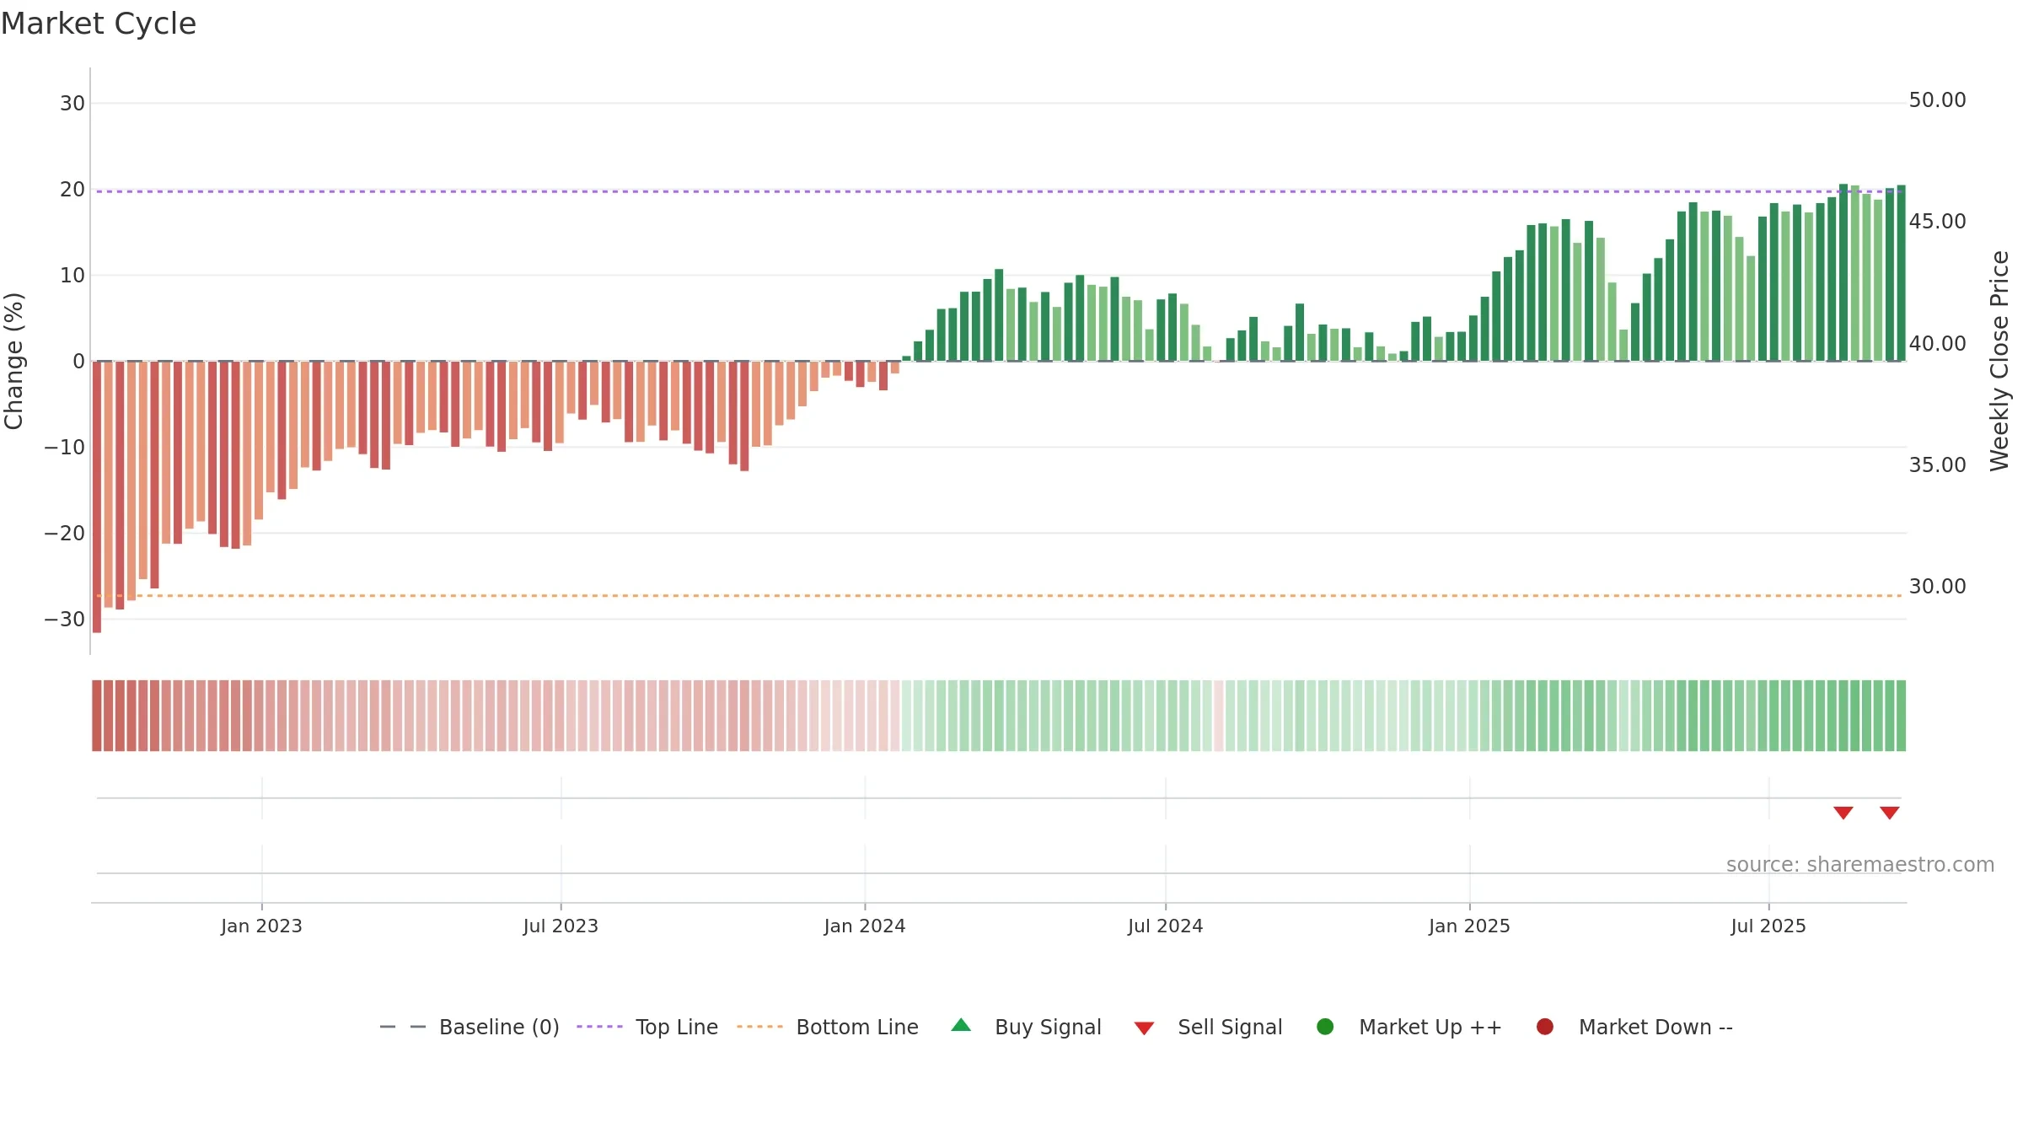This screenshot has height=1138, width=2023.
Task: Click the lone pink cell in the green heat strip
Action: pyautogui.click(x=1219, y=716)
